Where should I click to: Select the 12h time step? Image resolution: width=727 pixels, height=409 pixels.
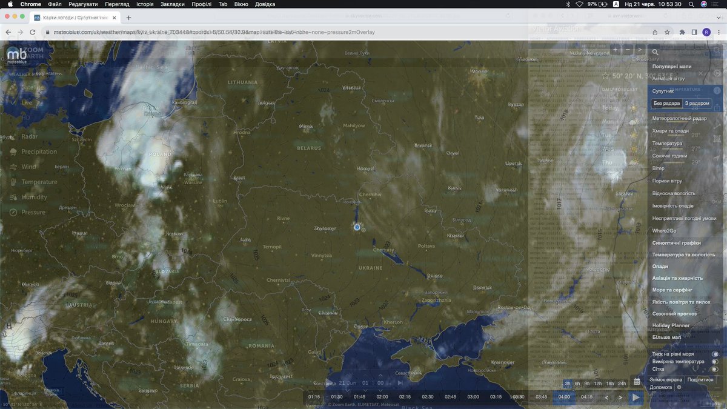[597, 384]
